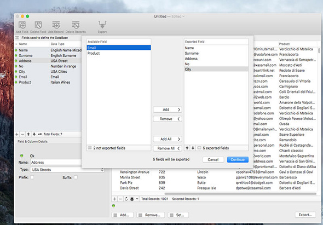Image resolution: width=323 pixels, height=225 pixels.
Task: Open the Type dropdown showing USA Streets
Action: pos(67,170)
